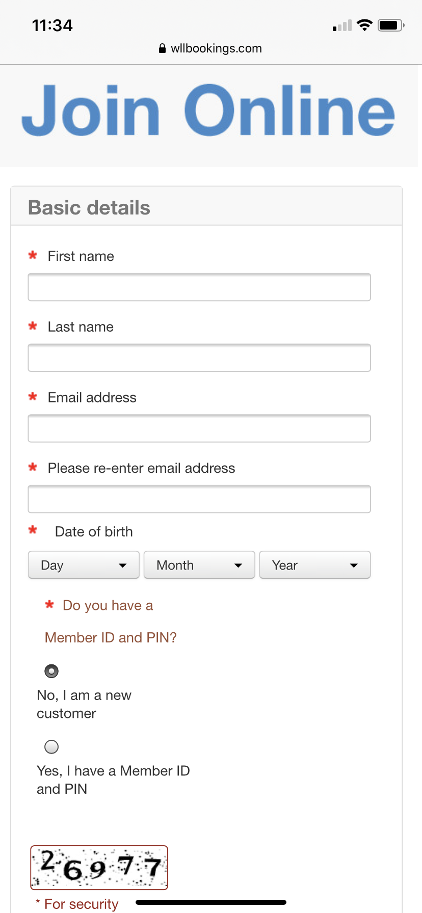Focus the re-enter email address field
The width and height of the screenshot is (422, 913).
199,499
